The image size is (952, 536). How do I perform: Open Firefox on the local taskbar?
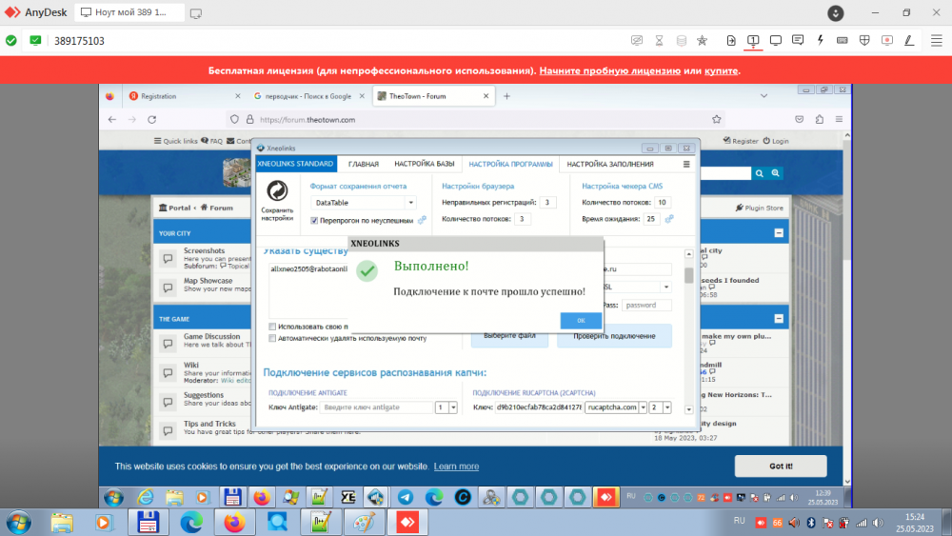pyautogui.click(x=234, y=522)
